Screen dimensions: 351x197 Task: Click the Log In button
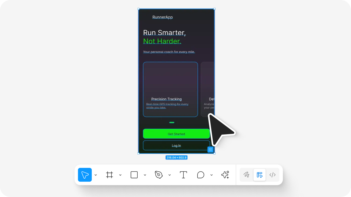(176, 145)
